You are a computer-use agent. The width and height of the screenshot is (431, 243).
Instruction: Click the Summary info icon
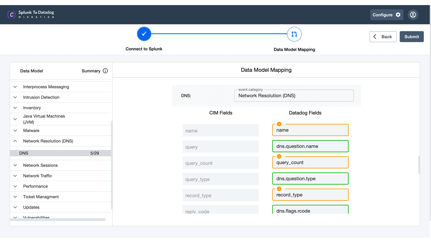click(105, 71)
